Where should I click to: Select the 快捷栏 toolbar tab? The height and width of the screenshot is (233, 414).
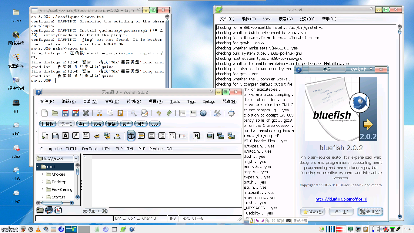tap(48, 124)
